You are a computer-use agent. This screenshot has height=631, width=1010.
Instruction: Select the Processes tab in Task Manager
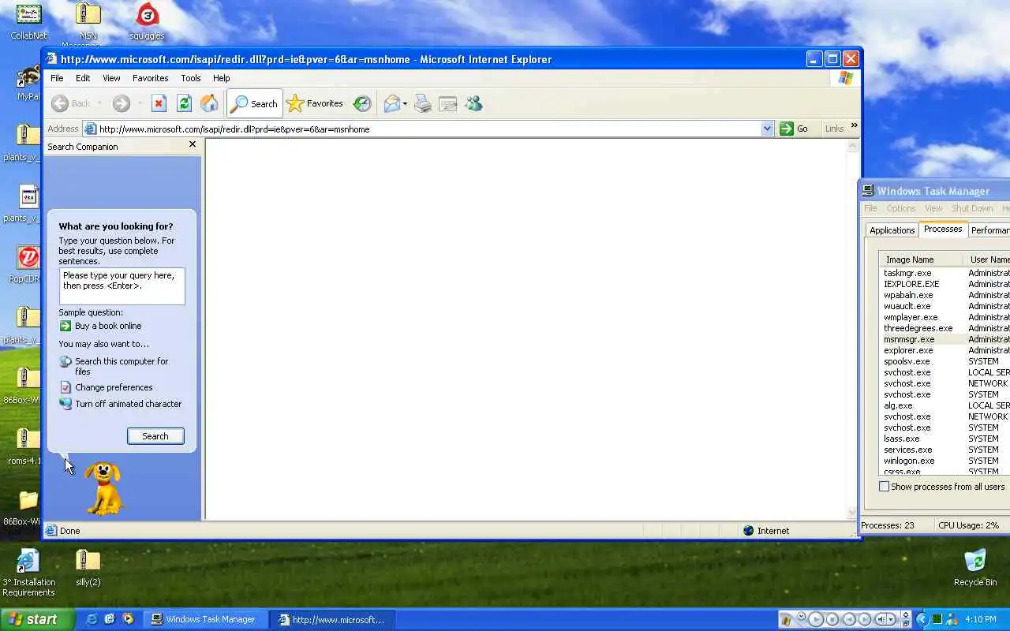tap(943, 229)
